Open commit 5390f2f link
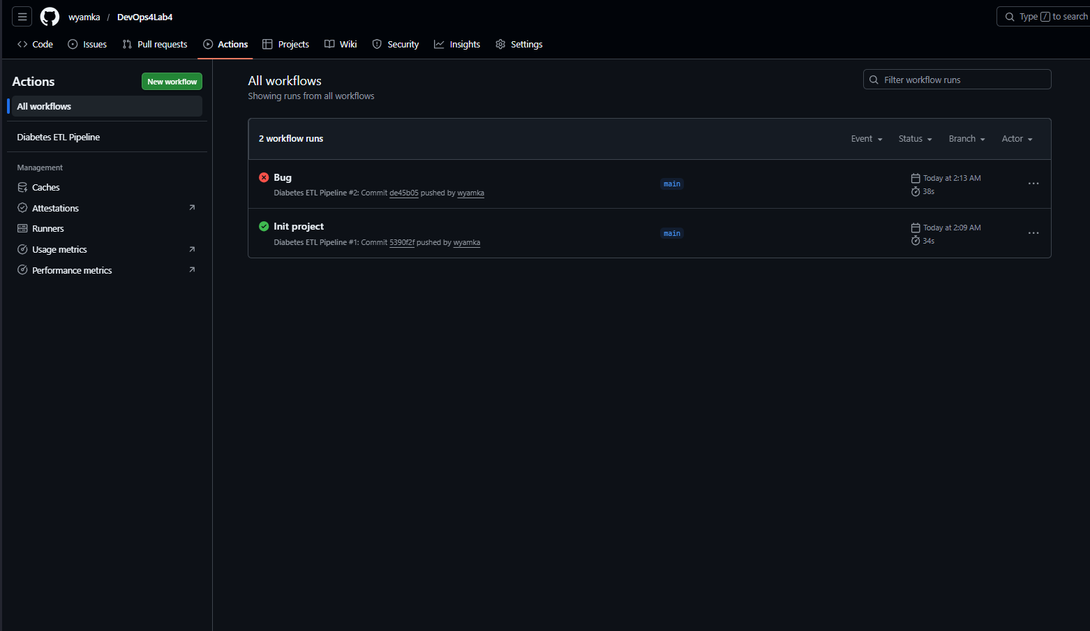The width and height of the screenshot is (1090, 631). (x=402, y=243)
